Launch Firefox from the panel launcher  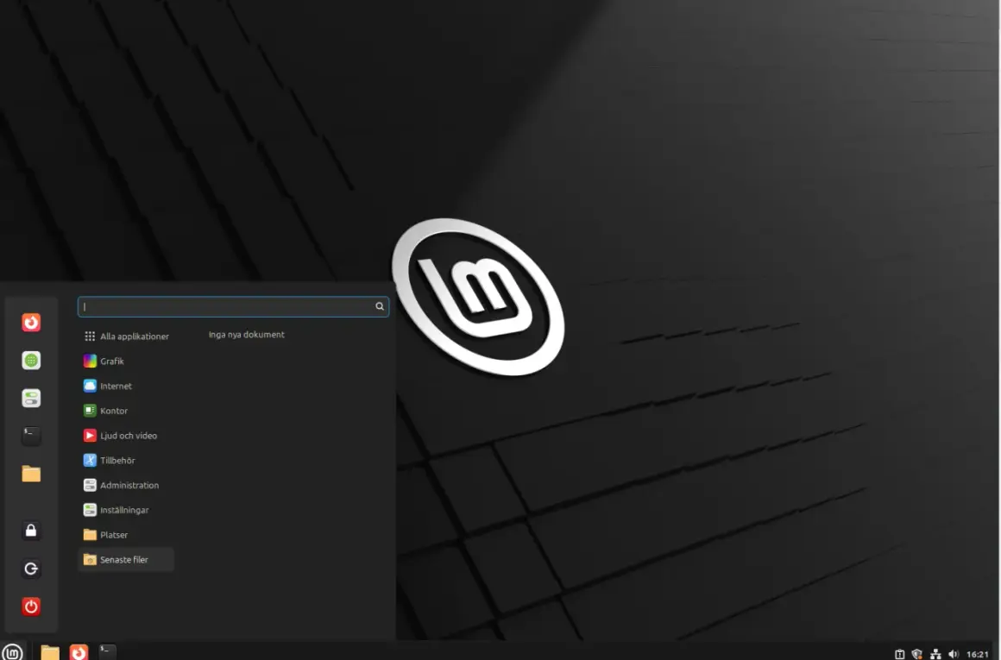79,651
